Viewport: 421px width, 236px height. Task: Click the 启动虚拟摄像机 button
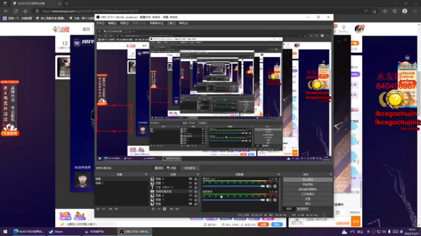[x=308, y=189]
